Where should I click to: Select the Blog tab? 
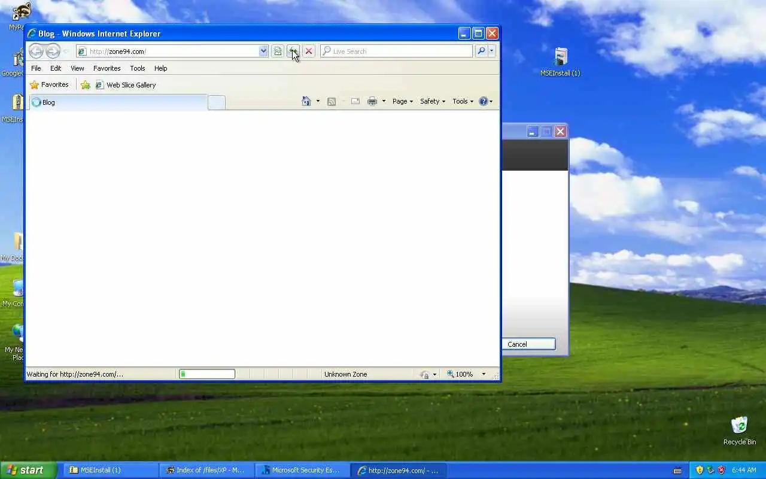point(118,102)
